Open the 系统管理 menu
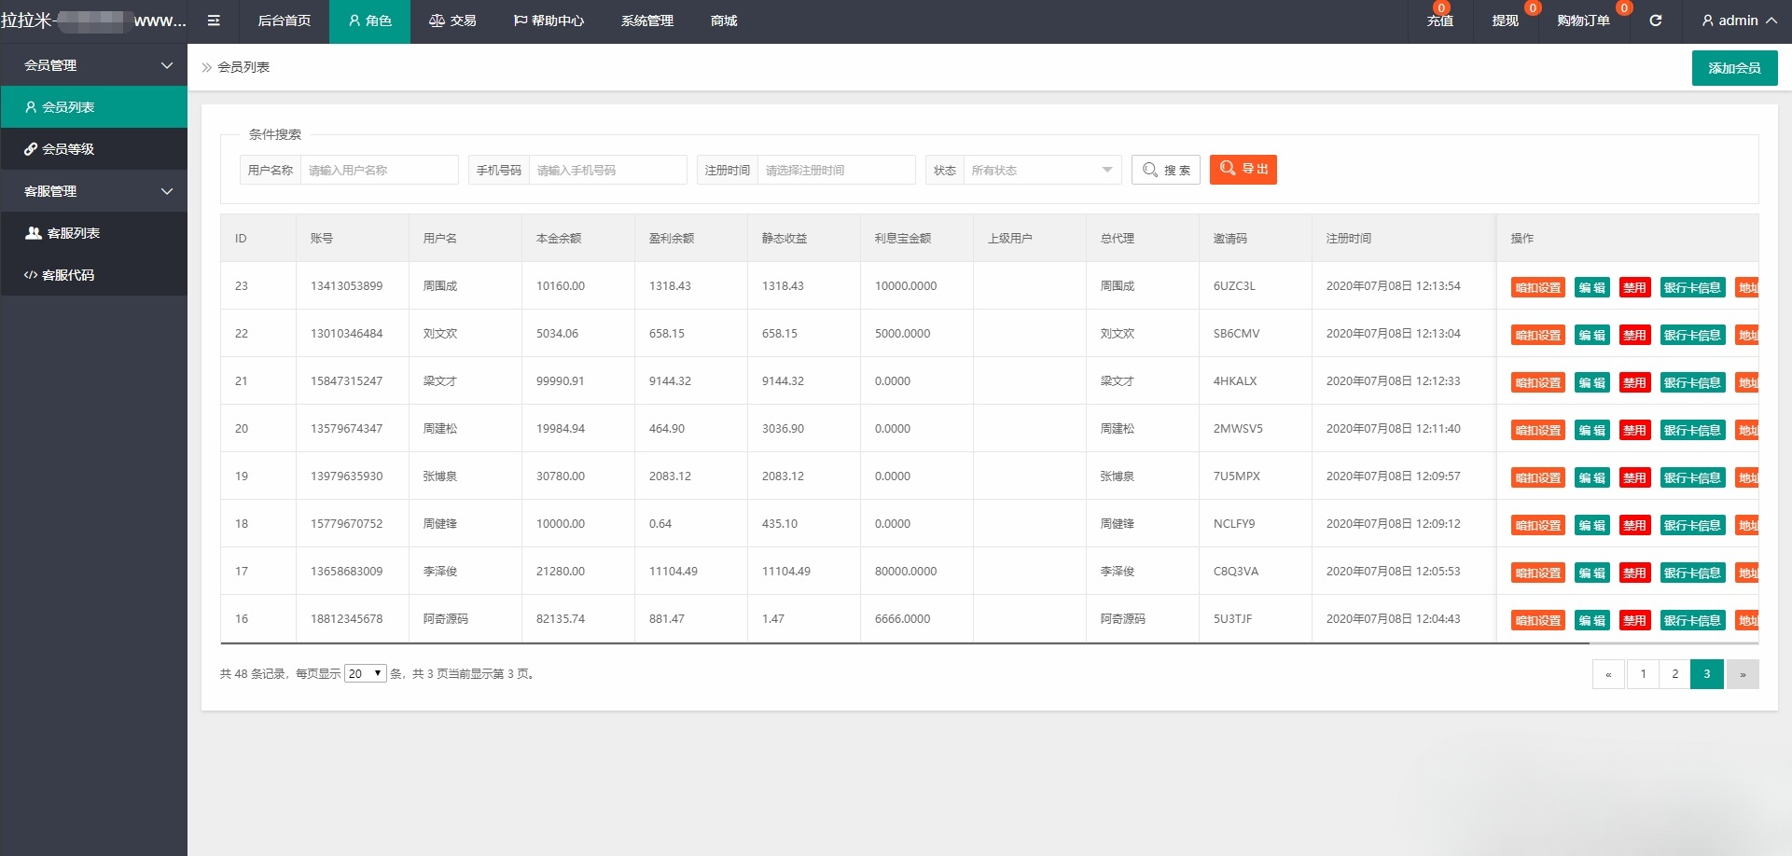This screenshot has height=856, width=1792. (x=646, y=21)
